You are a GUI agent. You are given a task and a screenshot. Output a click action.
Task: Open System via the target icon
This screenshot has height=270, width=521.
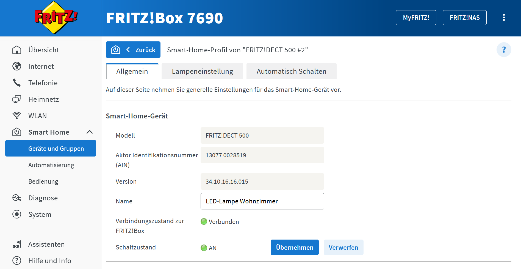[17, 214]
